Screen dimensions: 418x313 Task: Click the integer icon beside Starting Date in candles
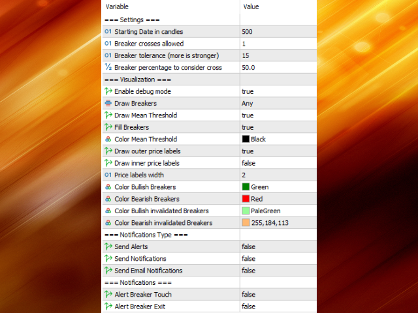pyautogui.click(x=108, y=31)
